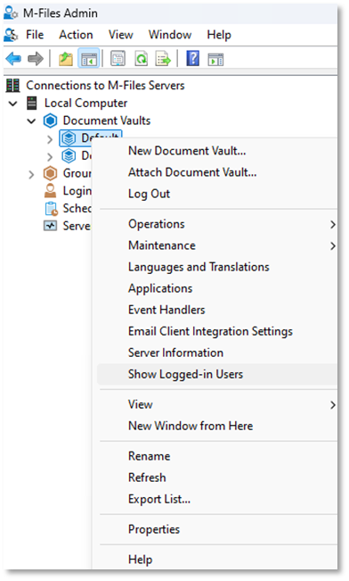349x581 pixels.
Task: Click the second vault icon under Default
Action: 69,155
